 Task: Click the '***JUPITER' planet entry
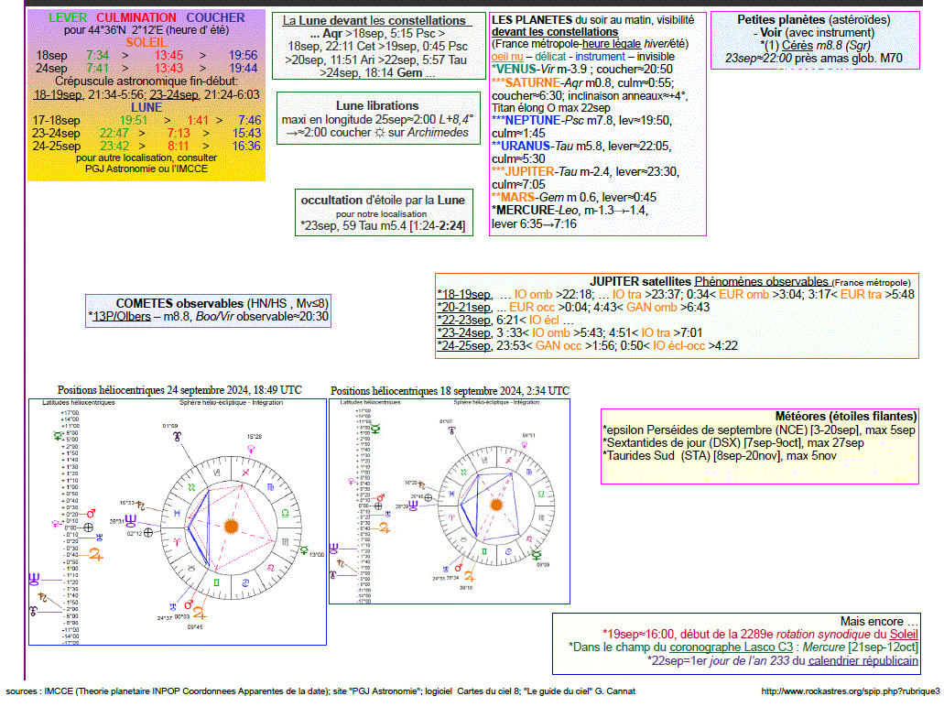tap(523, 171)
